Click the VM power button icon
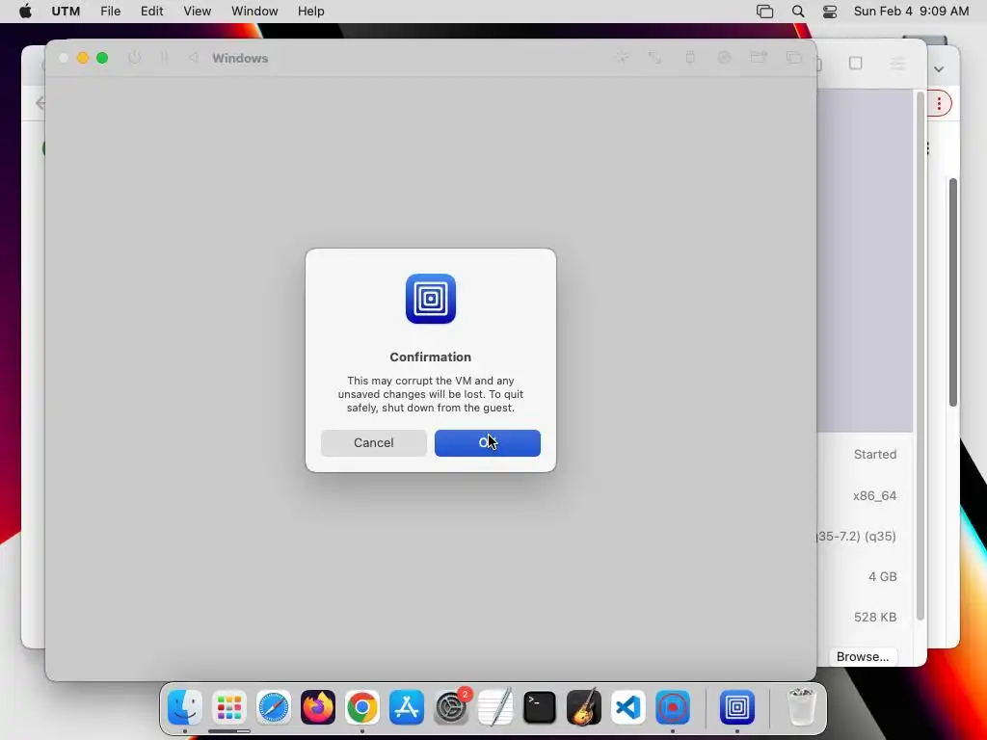This screenshot has width=987, height=740. (134, 58)
